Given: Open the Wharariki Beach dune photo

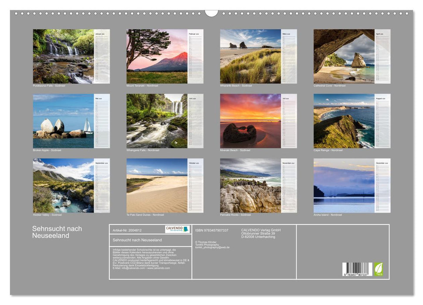Looking at the screenshot, I should (250, 56).
